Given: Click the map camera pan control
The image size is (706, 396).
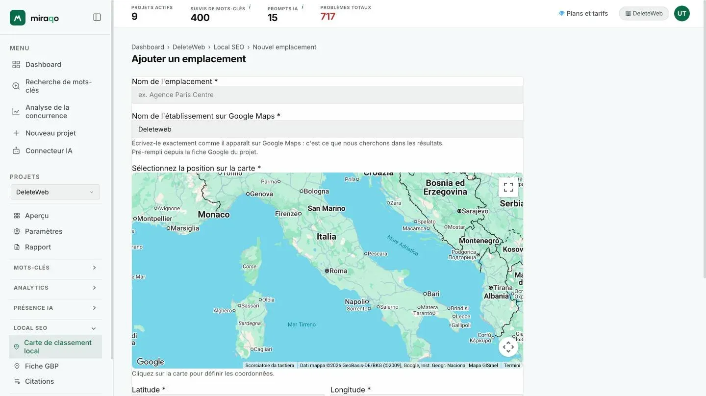Looking at the screenshot, I should tap(508, 347).
